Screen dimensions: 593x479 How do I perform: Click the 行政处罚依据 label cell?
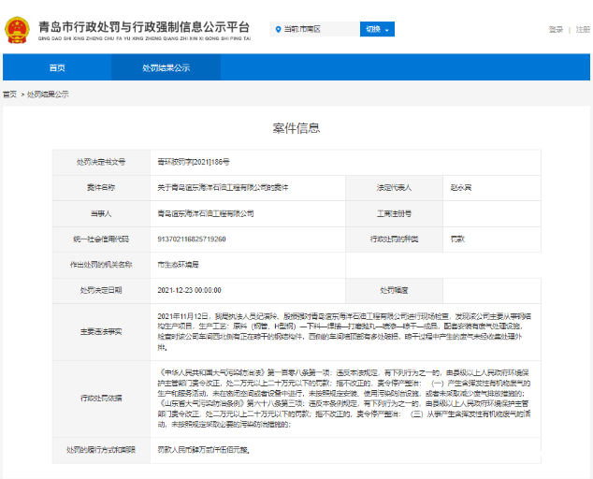(101, 399)
